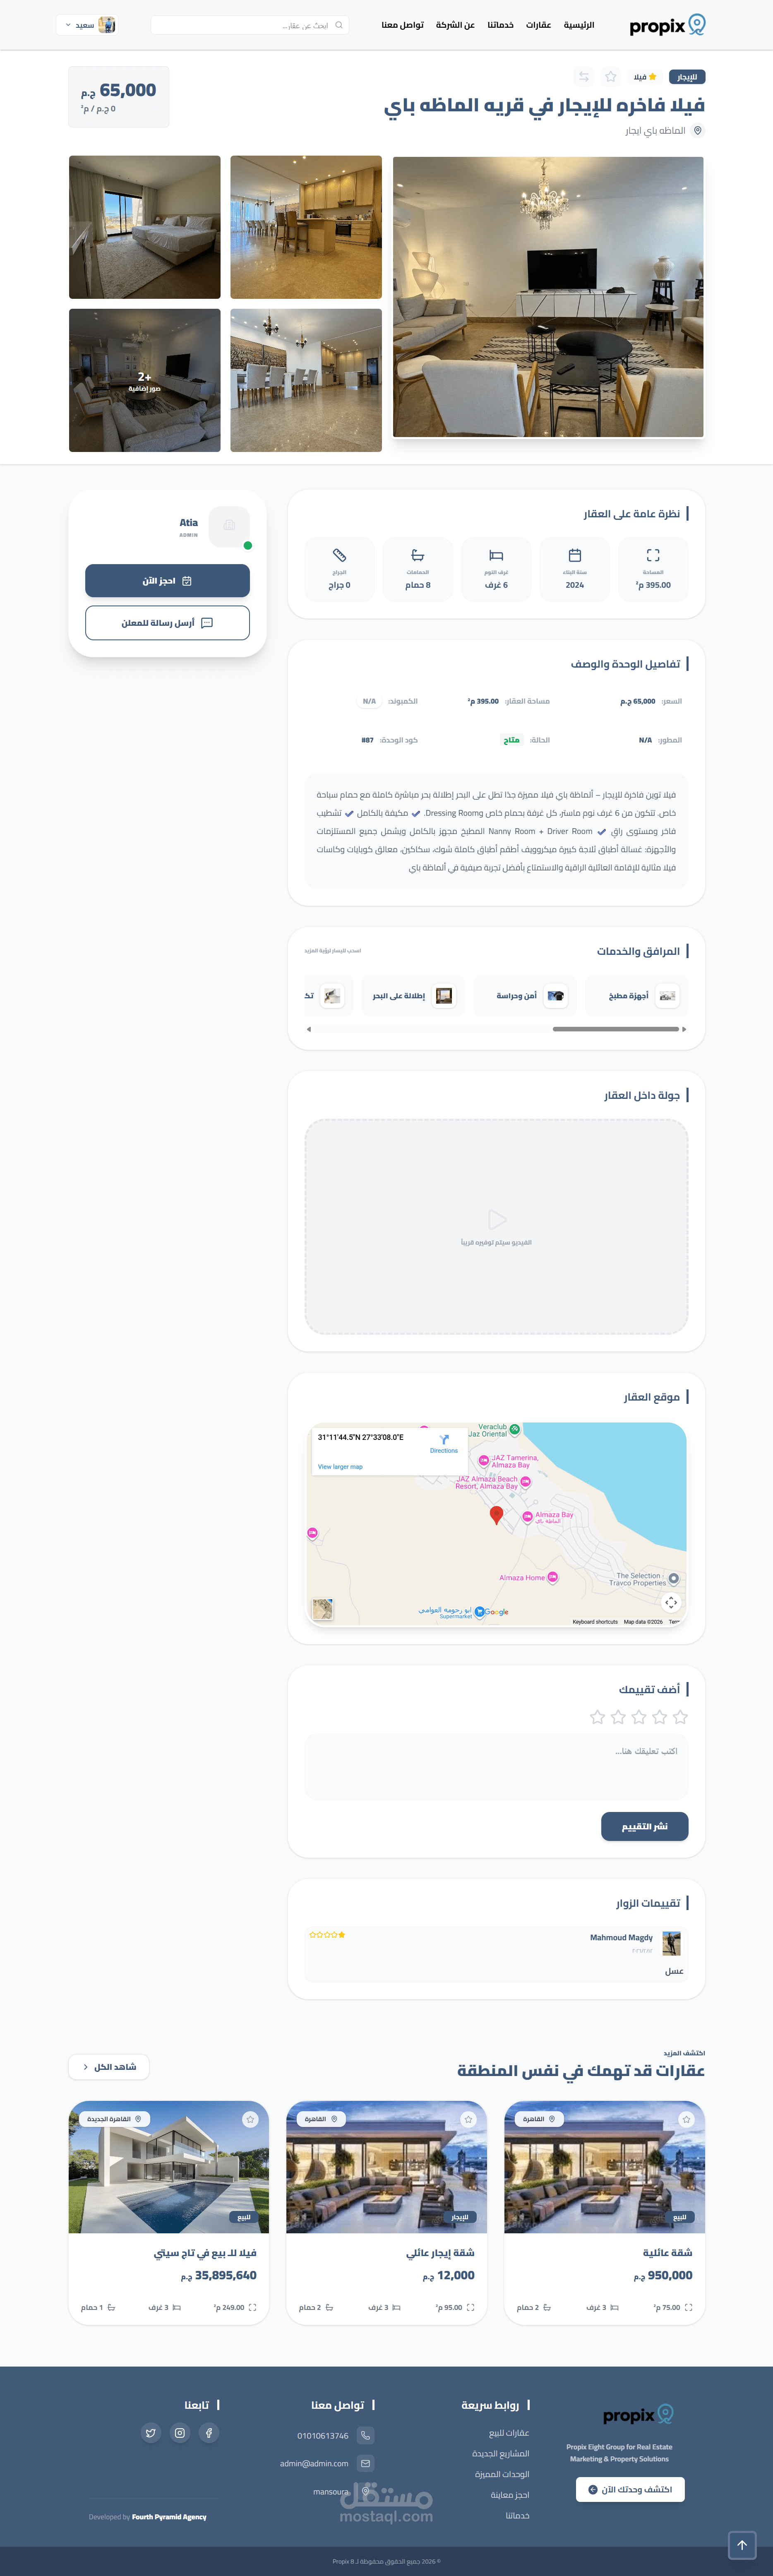The height and width of the screenshot is (2576, 773).
Task: Click شاهد الكل to view all properties
Action: (109, 2067)
